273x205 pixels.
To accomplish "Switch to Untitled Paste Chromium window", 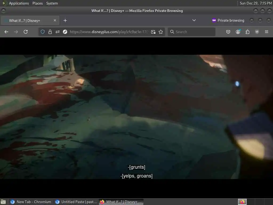I will 76,202.
